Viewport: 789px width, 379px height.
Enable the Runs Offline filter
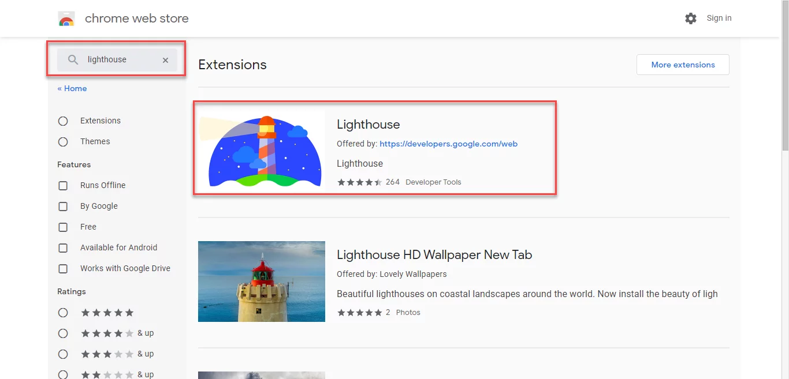click(63, 185)
